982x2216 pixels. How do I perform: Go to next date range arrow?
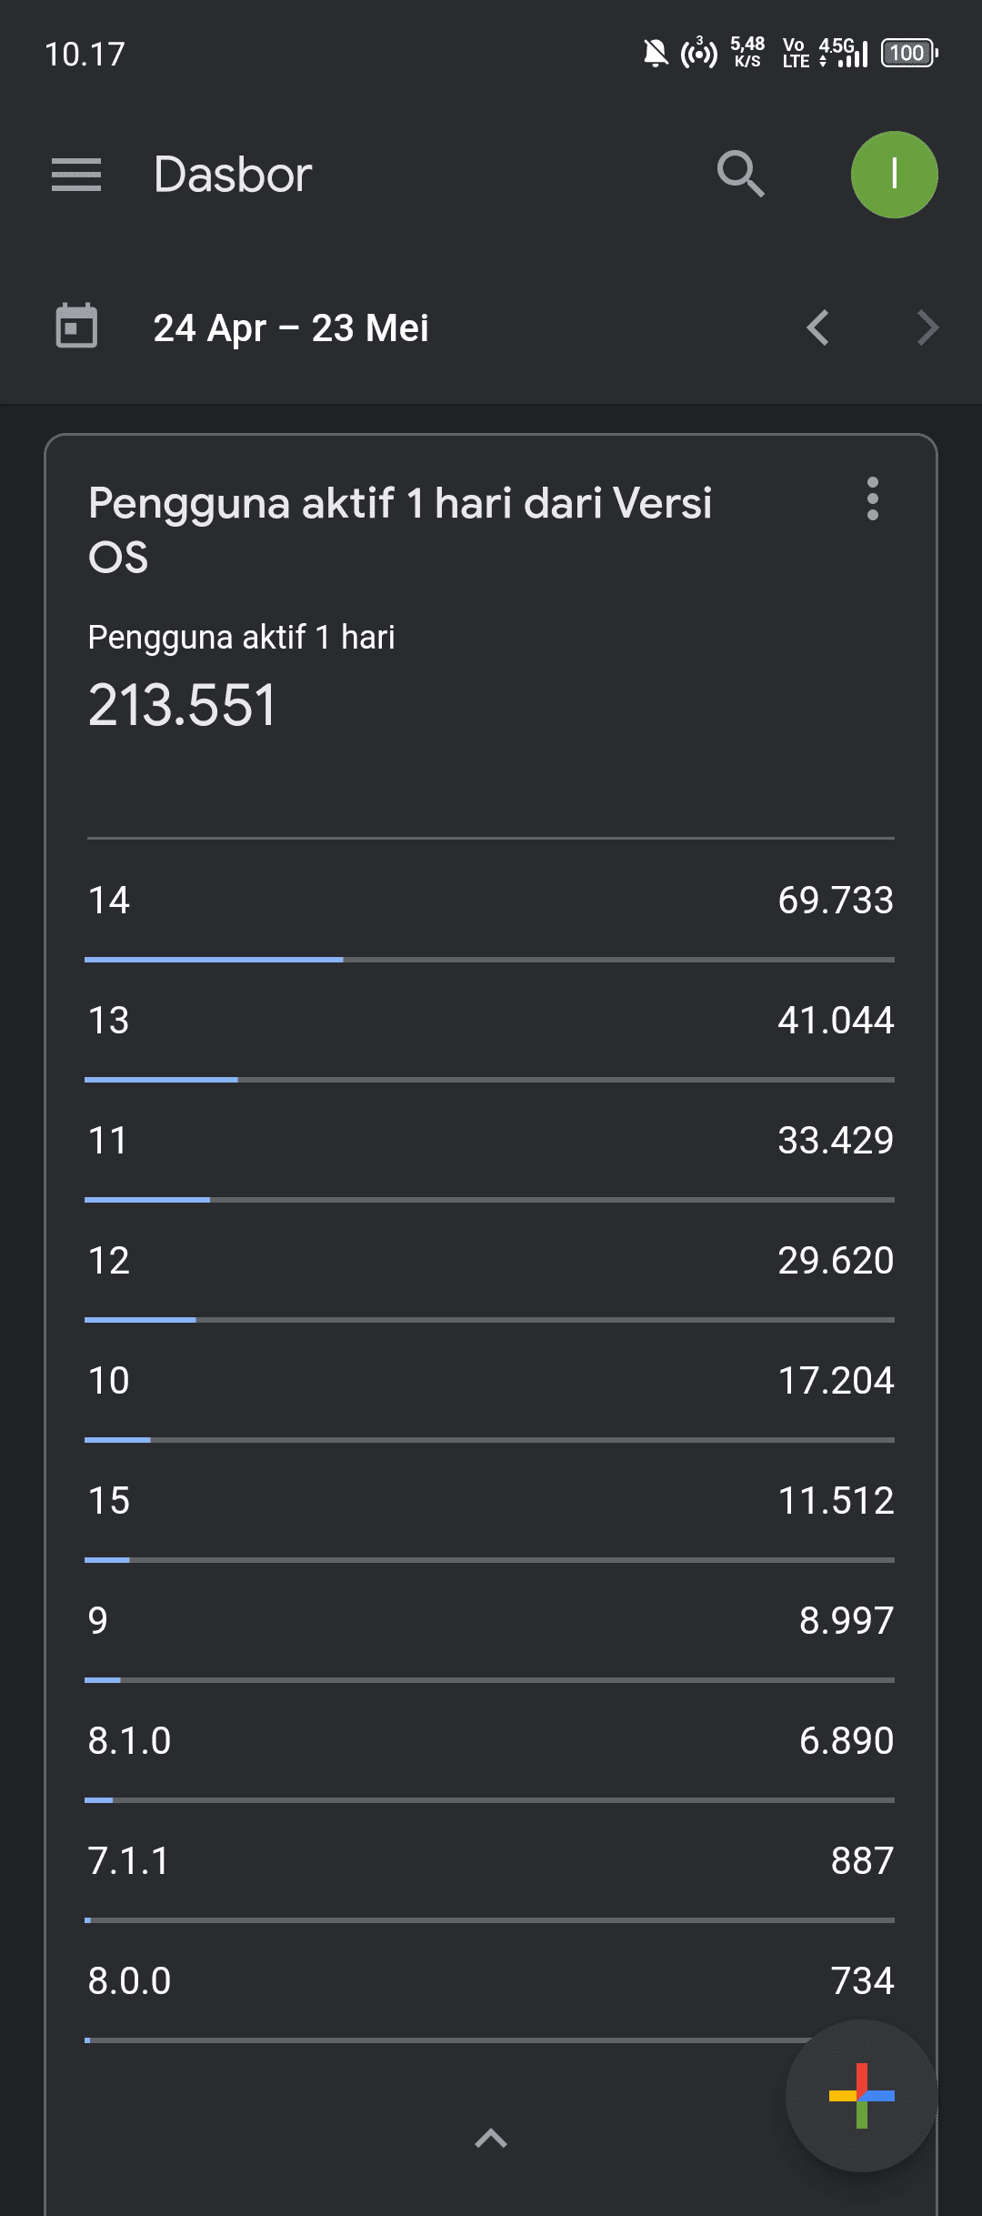(x=927, y=327)
